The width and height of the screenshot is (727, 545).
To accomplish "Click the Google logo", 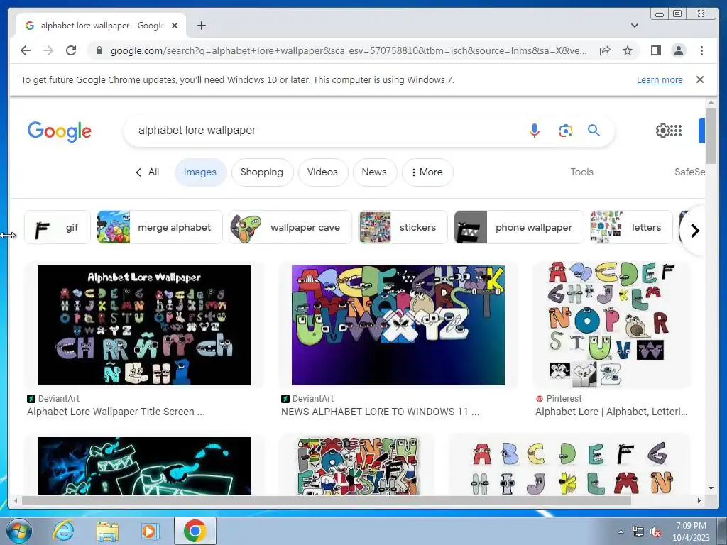I will tap(60, 131).
